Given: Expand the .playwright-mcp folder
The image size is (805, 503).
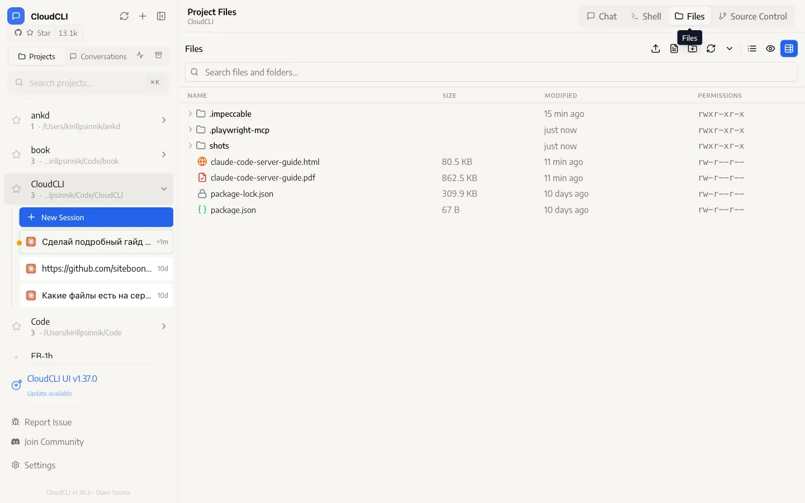Looking at the screenshot, I should click(190, 130).
